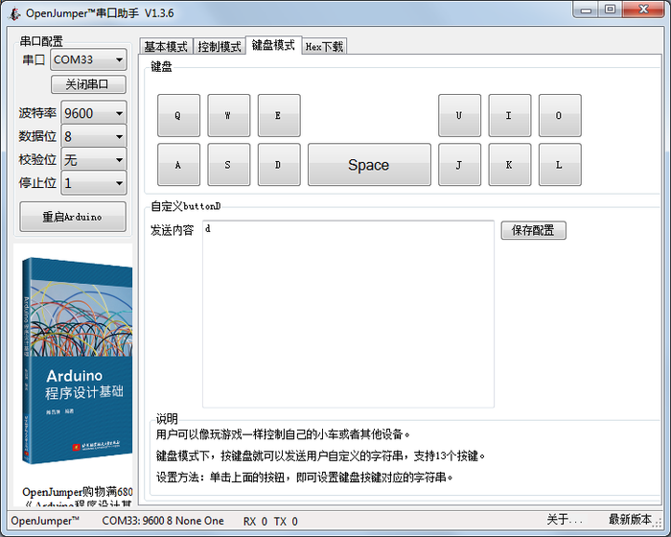Switch to the 控制模式 tab
This screenshot has width=671, height=537.
click(x=220, y=46)
